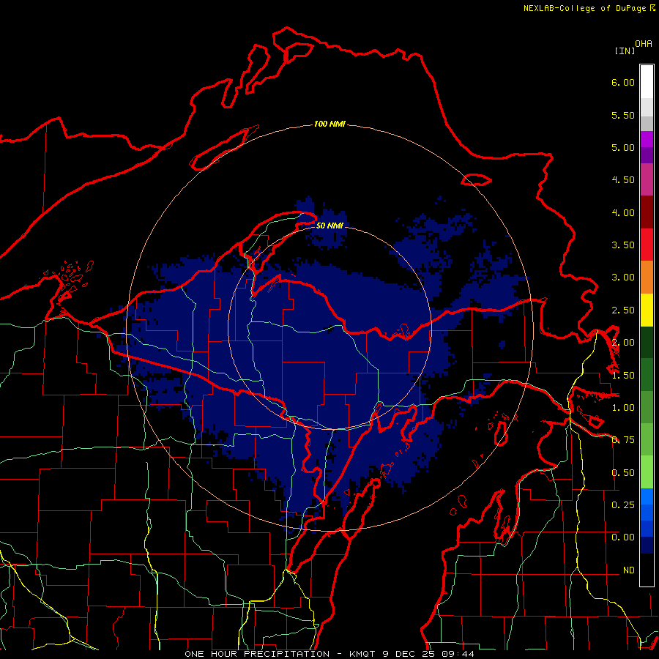Click the 0.50 legend value
This screenshot has height=659, width=659.
(x=623, y=473)
